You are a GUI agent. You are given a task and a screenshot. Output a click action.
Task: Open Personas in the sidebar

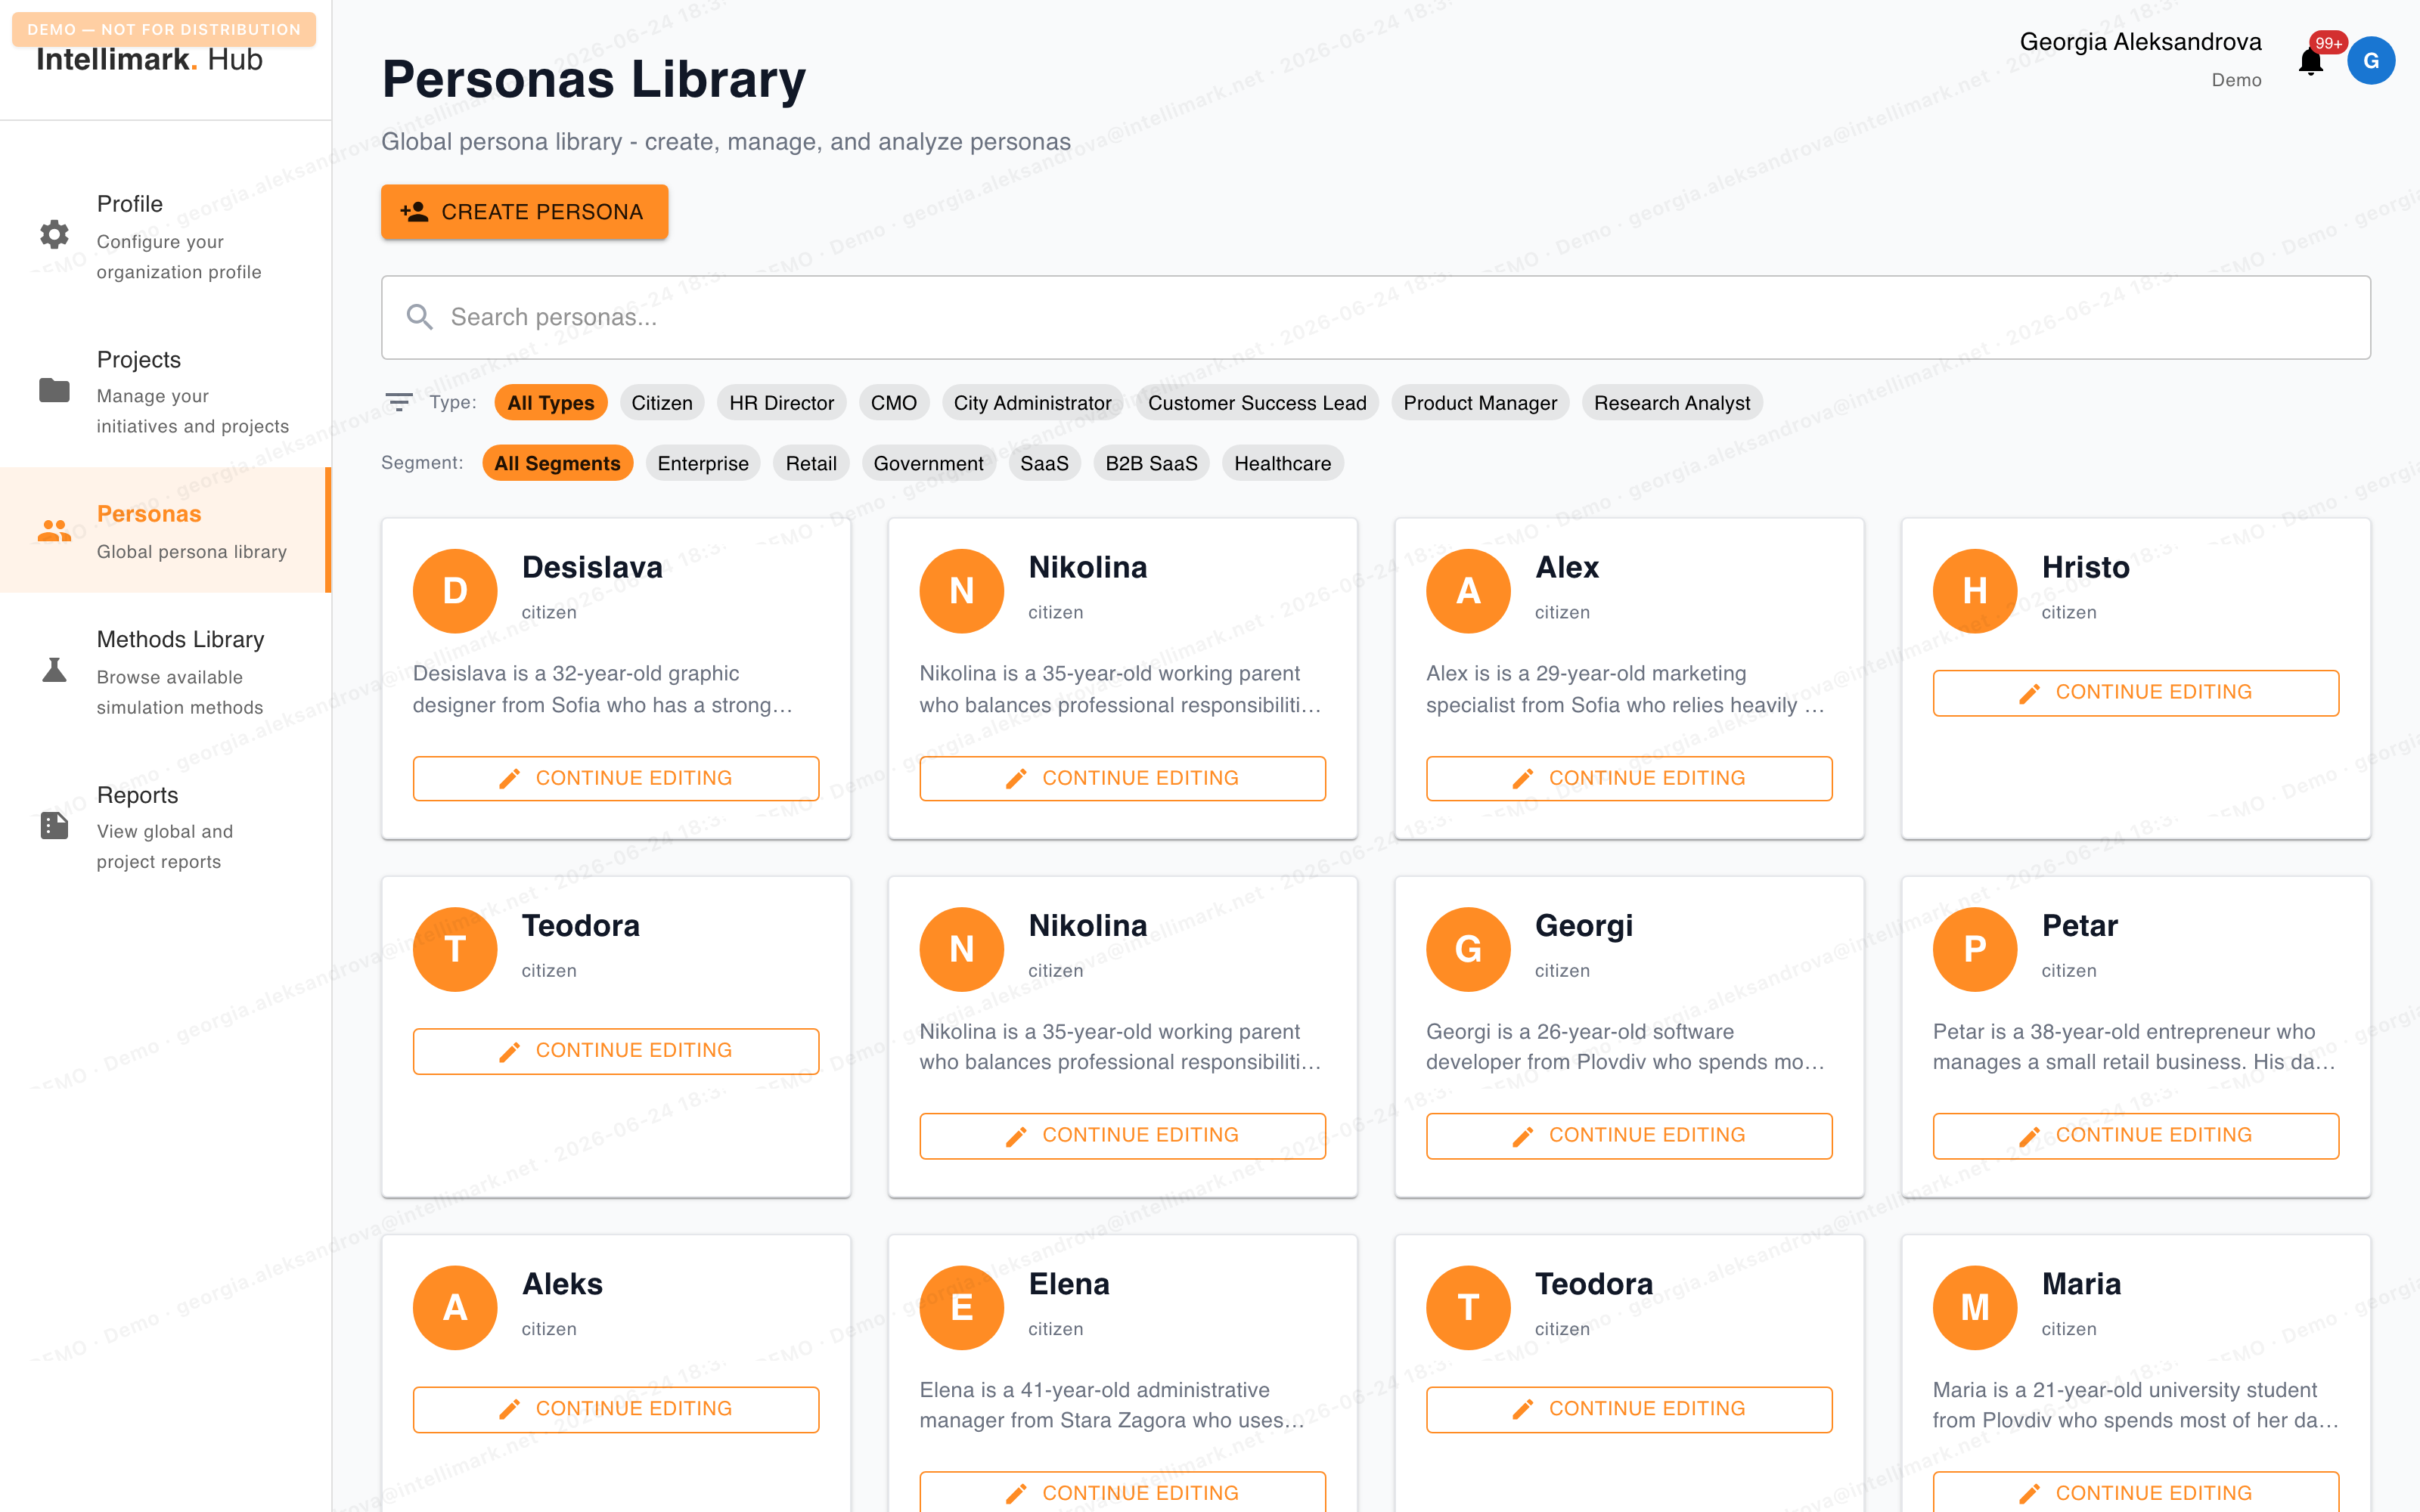tap(165, 530)
